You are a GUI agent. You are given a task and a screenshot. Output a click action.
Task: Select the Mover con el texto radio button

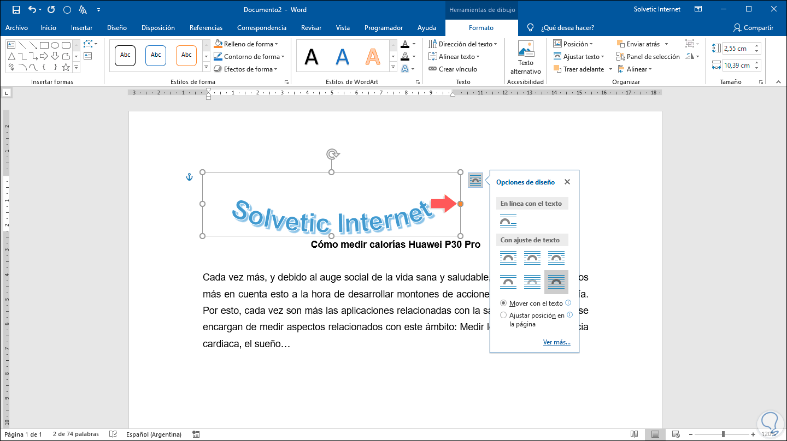[x=503, y=303]
